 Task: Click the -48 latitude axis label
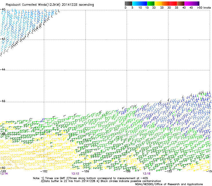pos(3,134)
